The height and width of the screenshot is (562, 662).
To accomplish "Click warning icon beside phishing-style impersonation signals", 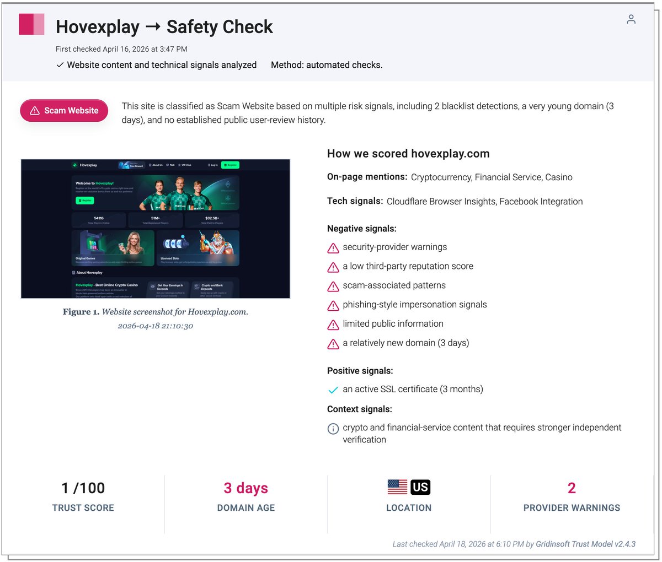I will (333, 306).
